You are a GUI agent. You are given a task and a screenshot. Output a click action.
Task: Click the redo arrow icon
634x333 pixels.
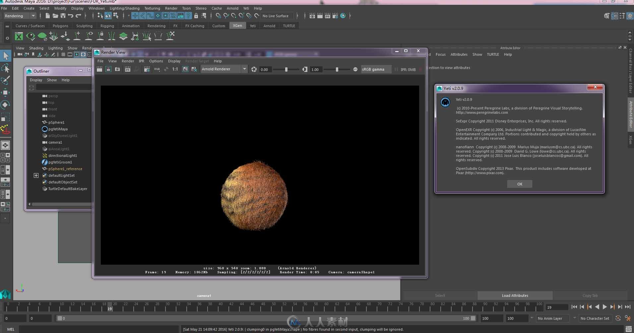(78, 16)
